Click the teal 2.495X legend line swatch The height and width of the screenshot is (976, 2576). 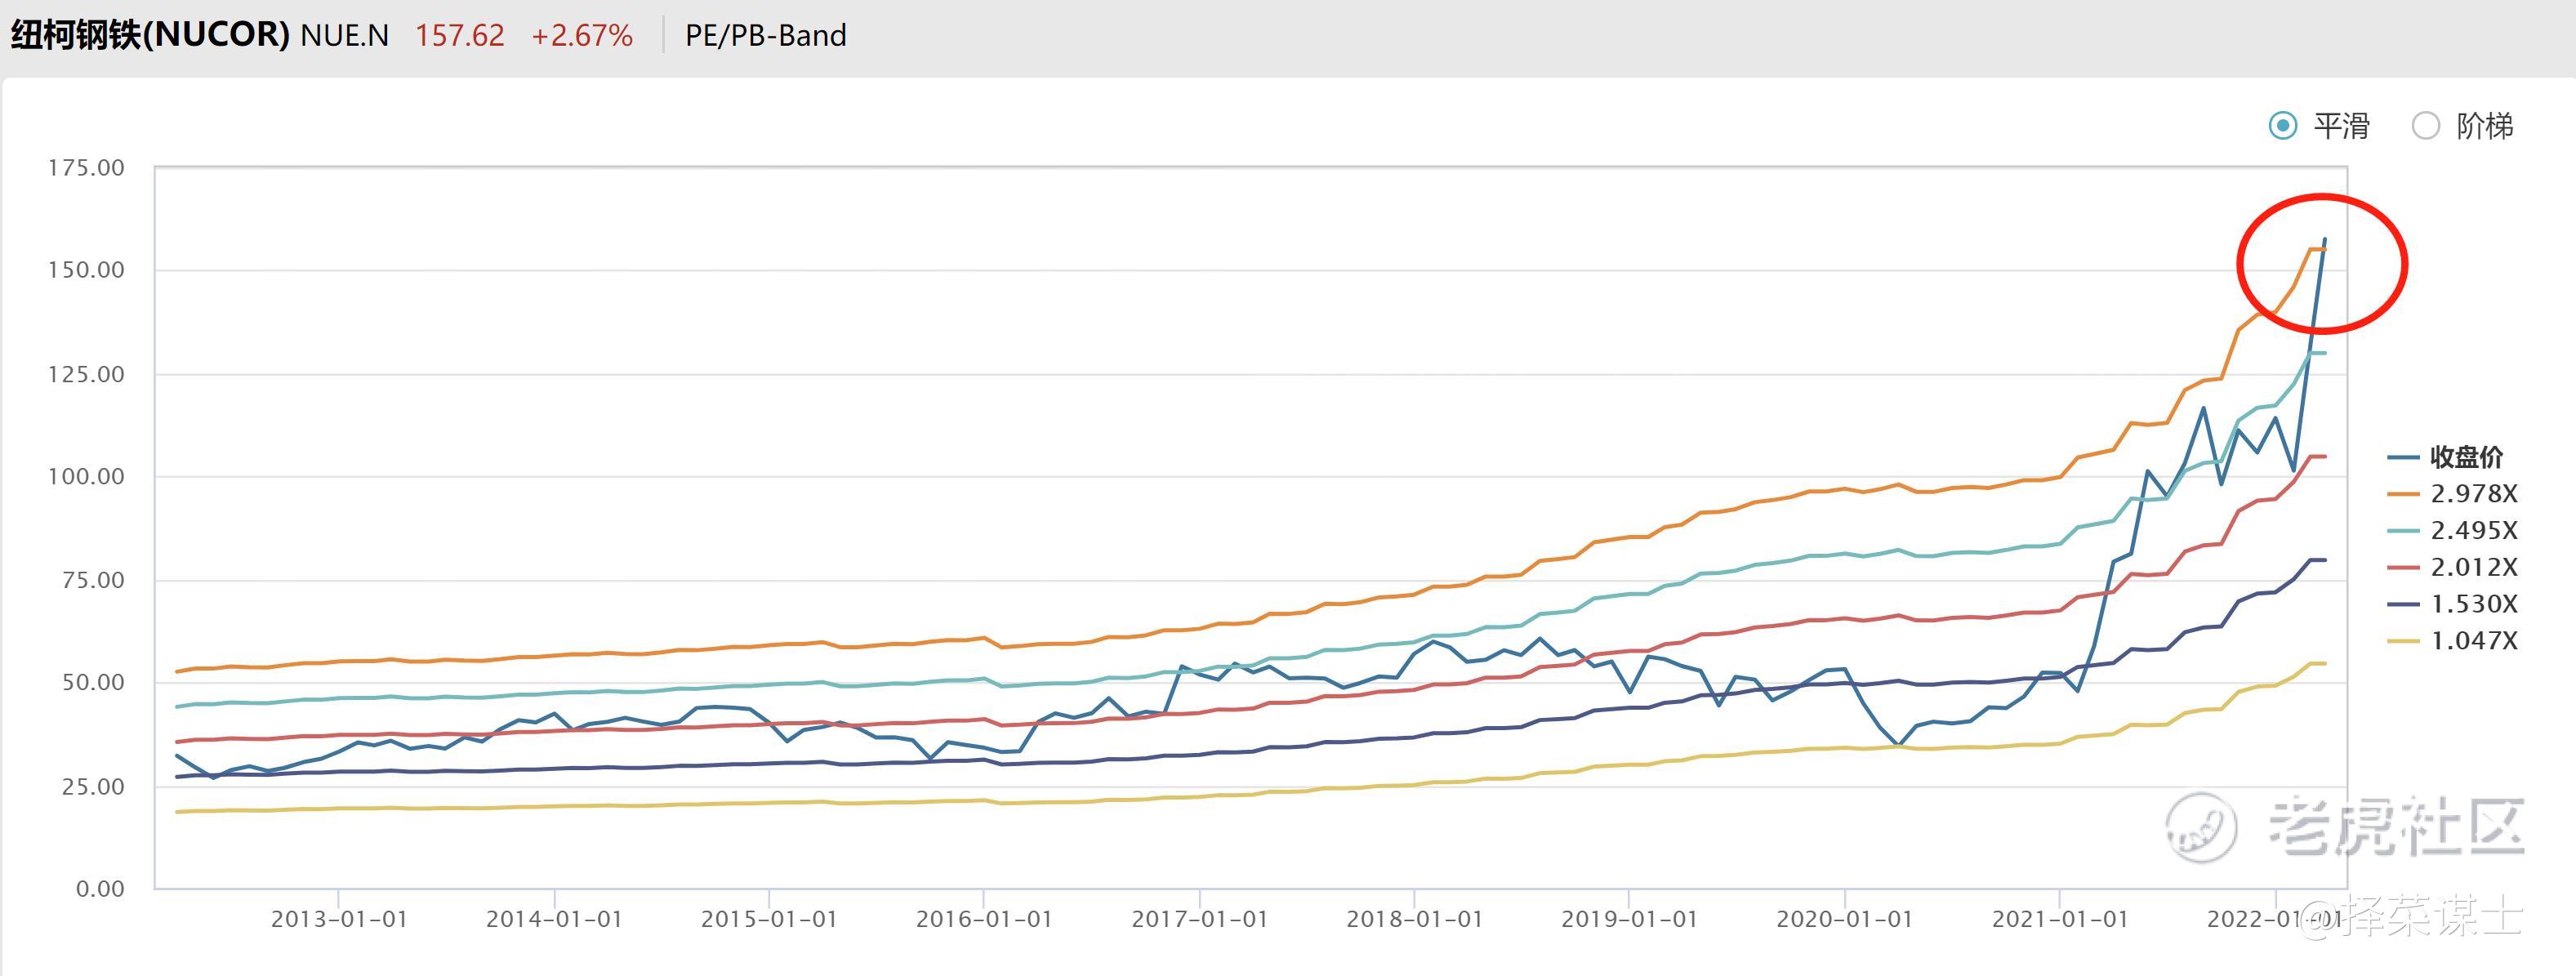(2404, 530)
